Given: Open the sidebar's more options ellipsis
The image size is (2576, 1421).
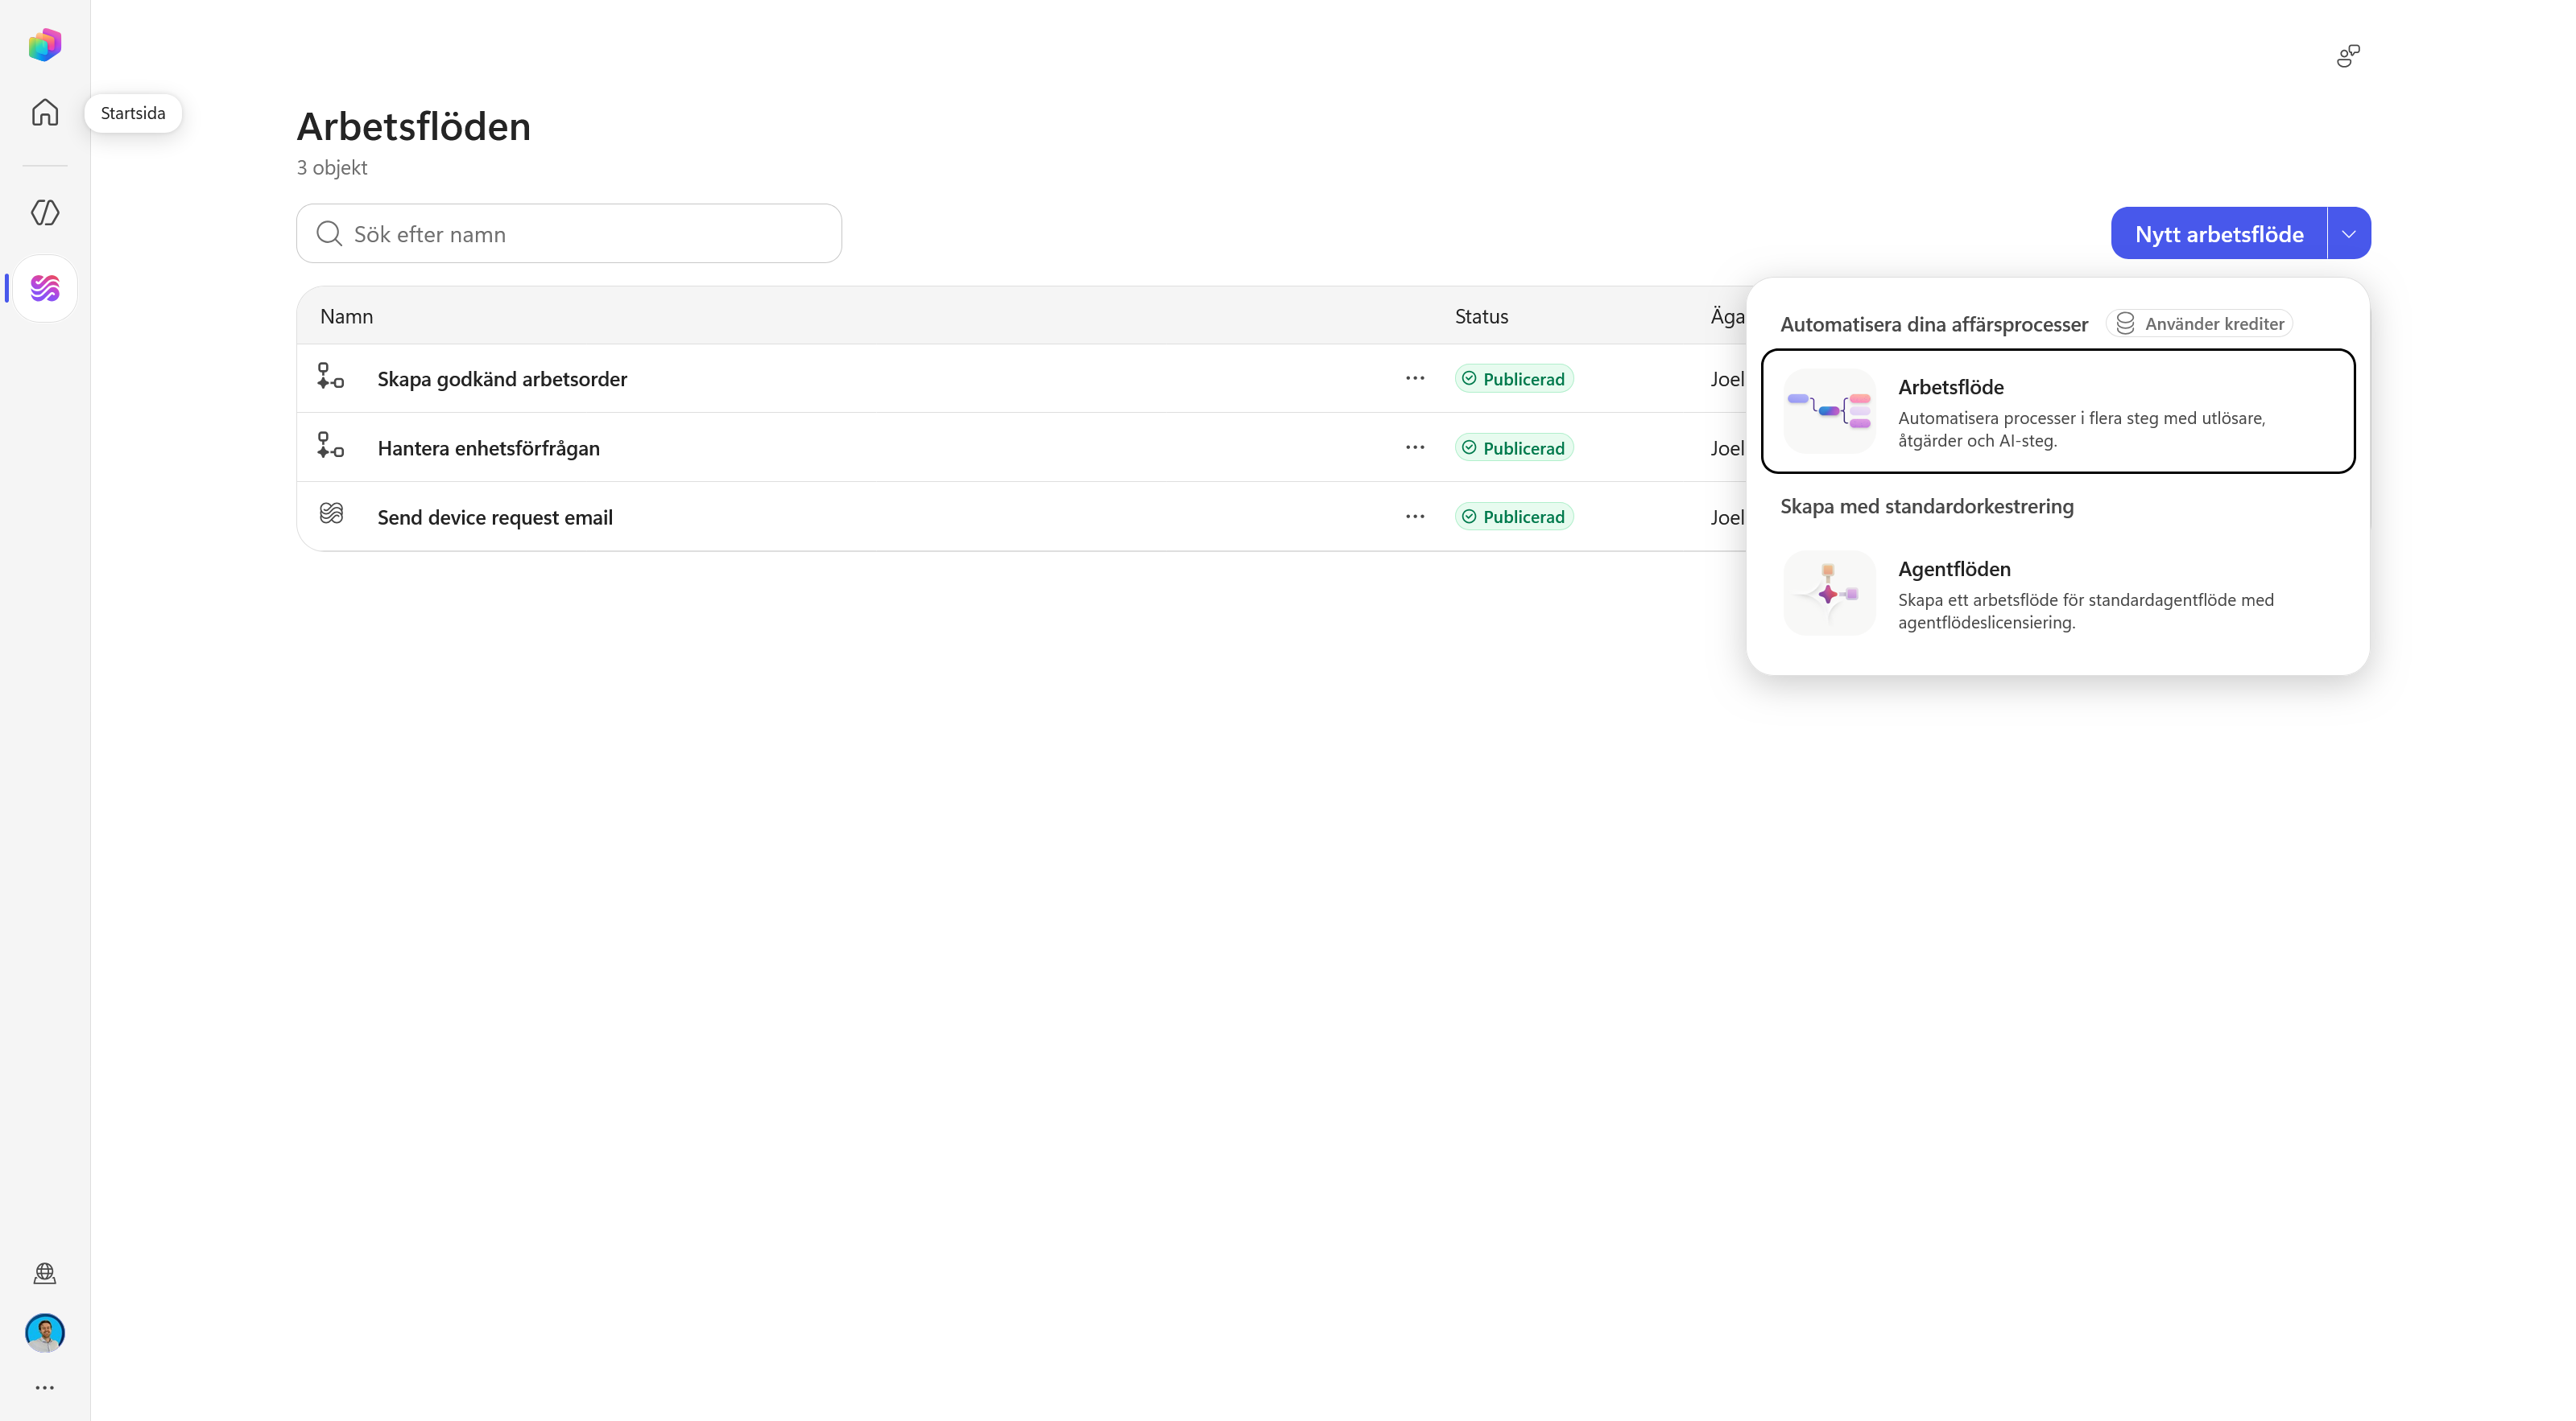Looking at the screenshot, I should pos(45,1387).
